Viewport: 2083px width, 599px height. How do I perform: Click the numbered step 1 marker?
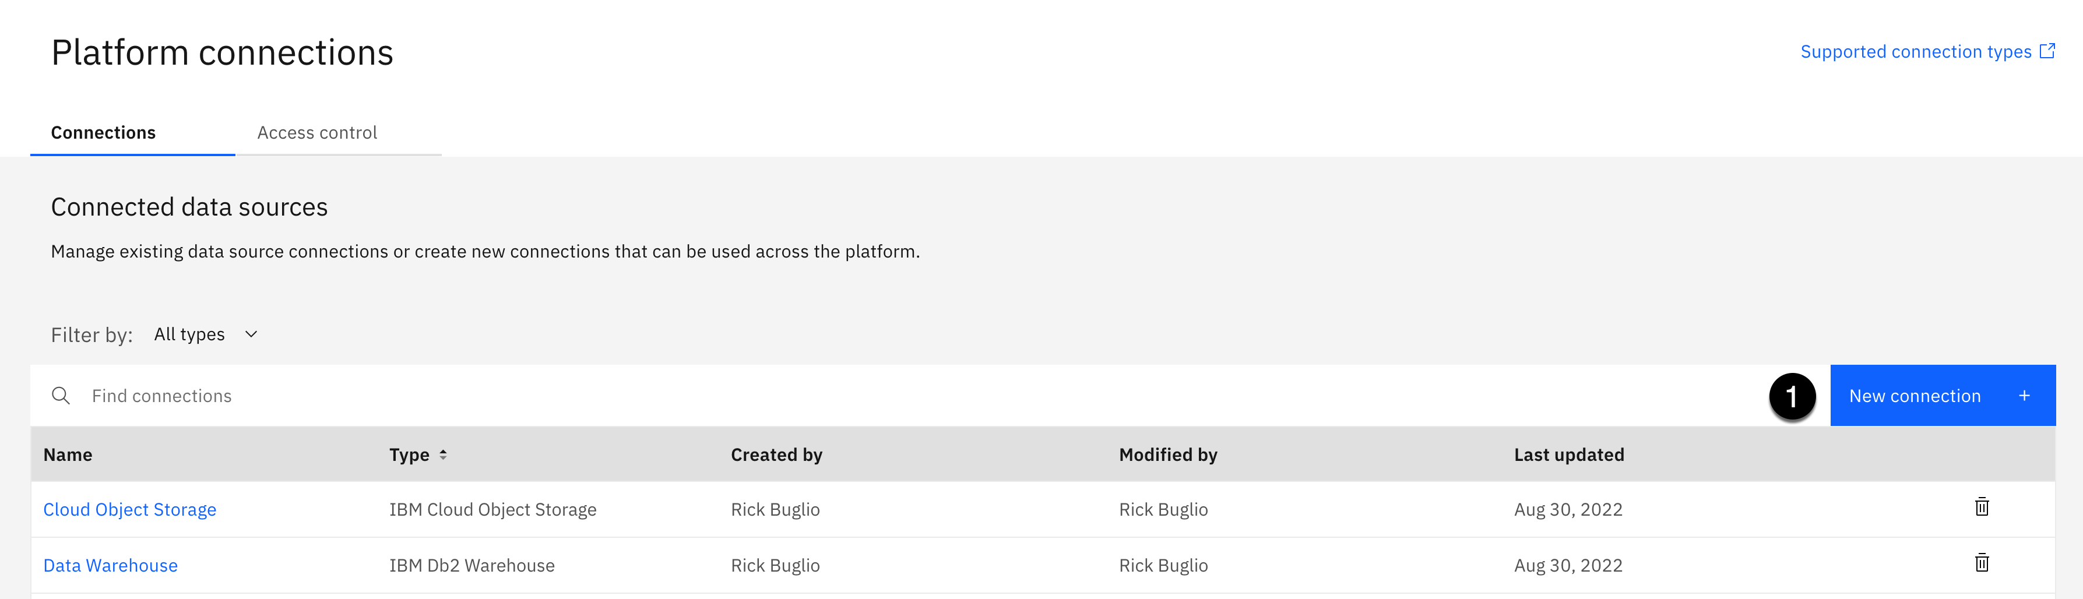pos(1792,396)
